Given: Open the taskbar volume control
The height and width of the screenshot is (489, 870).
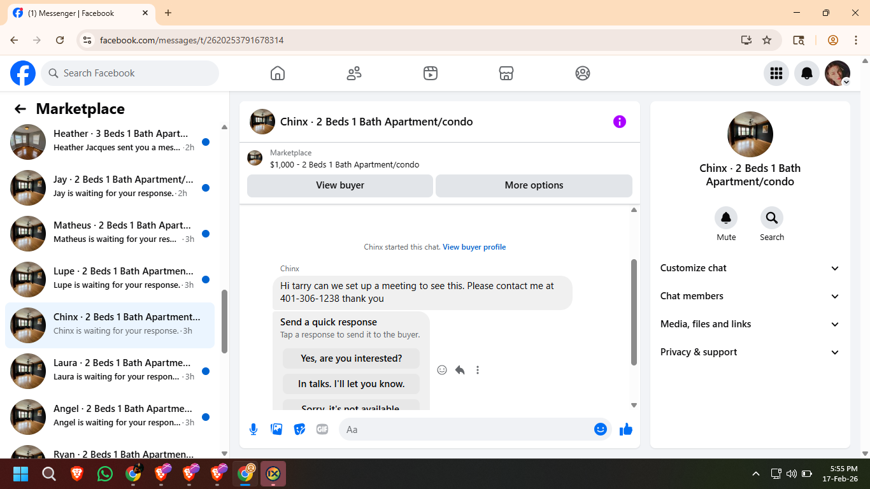Looking at the screenshot, I should [x=792, y=474].
